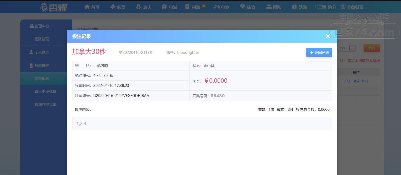Open the 活动 gift box icon
This screenshot has width=401, height=175.
[x=294, y=7]
